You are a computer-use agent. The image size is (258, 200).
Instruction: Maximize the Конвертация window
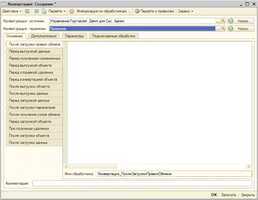pos(247,4)
